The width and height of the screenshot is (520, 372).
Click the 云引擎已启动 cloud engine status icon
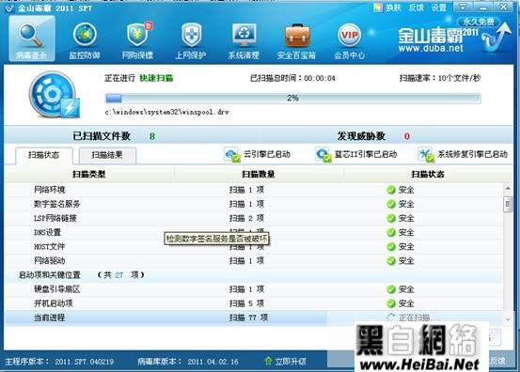(x=232, y=155)
